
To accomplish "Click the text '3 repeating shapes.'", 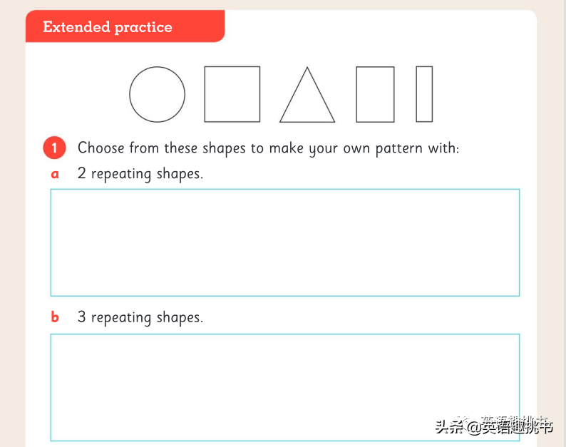I will tap(140, 318).
